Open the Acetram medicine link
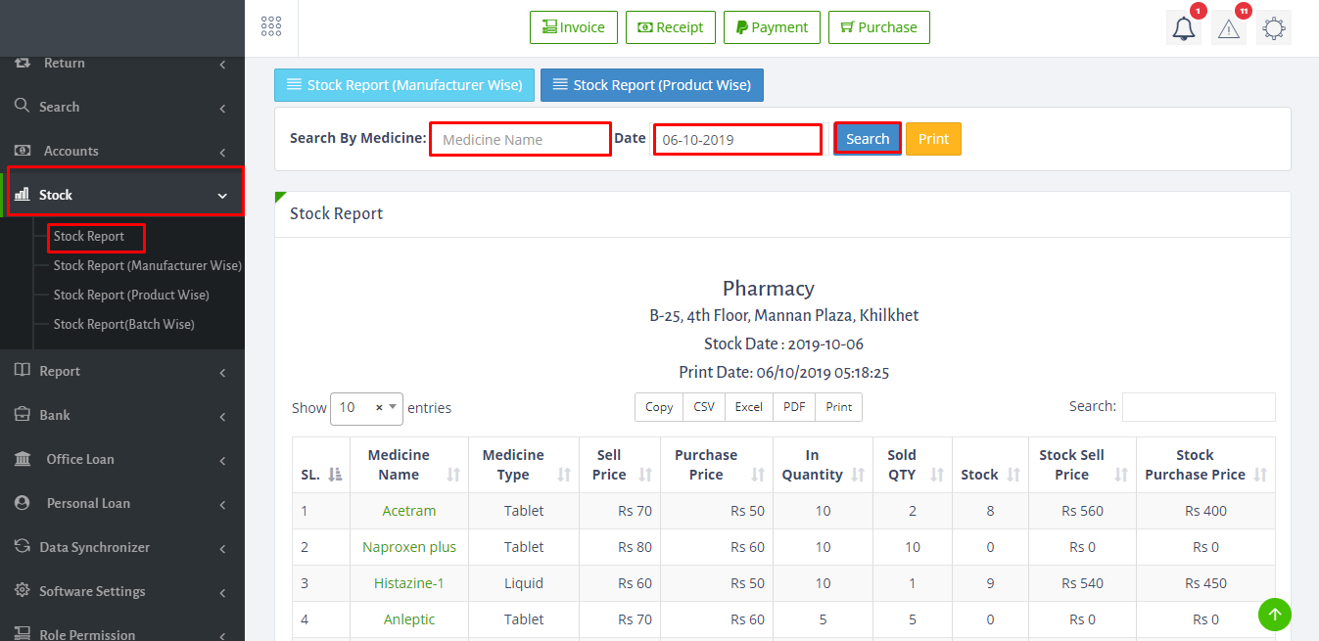The image size is (1319, 641). pos(409,511)
